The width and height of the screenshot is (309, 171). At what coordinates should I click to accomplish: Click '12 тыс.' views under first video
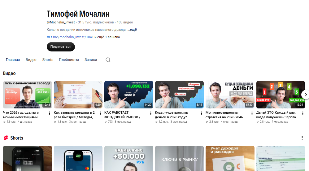[x=11, y=122]
